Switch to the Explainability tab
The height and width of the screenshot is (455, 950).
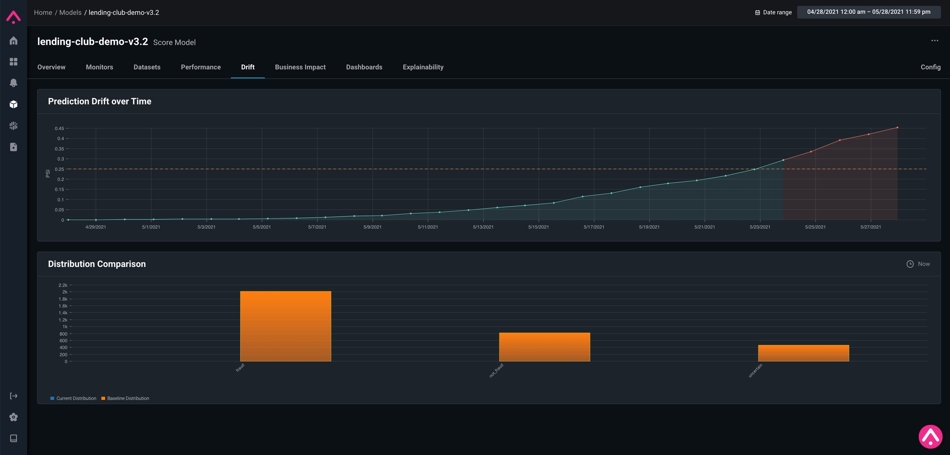(423, 67)
